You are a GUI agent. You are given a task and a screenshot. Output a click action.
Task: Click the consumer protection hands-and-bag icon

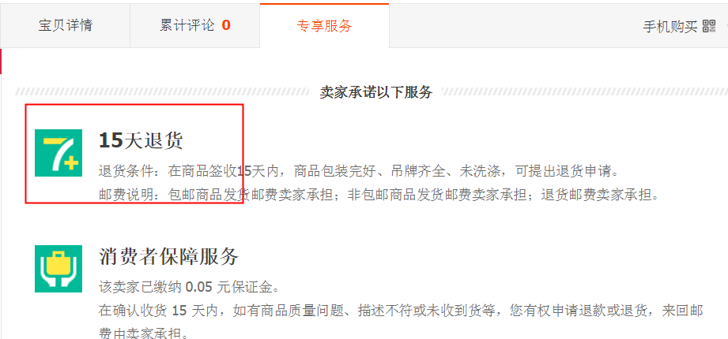point(58,269)
